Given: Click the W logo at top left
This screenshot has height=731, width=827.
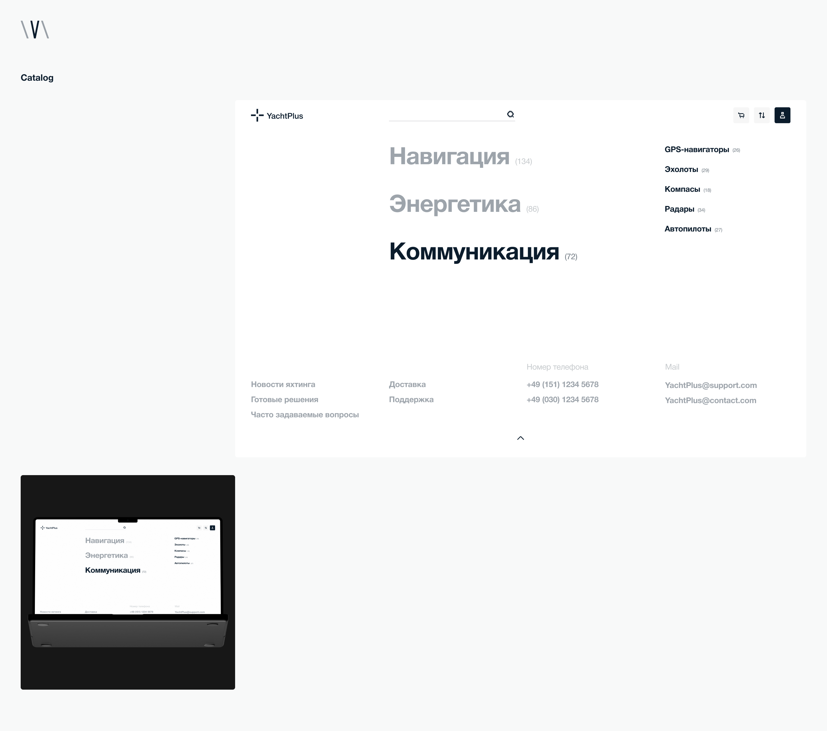Looking at the screenshot, I should click(35, 30).
